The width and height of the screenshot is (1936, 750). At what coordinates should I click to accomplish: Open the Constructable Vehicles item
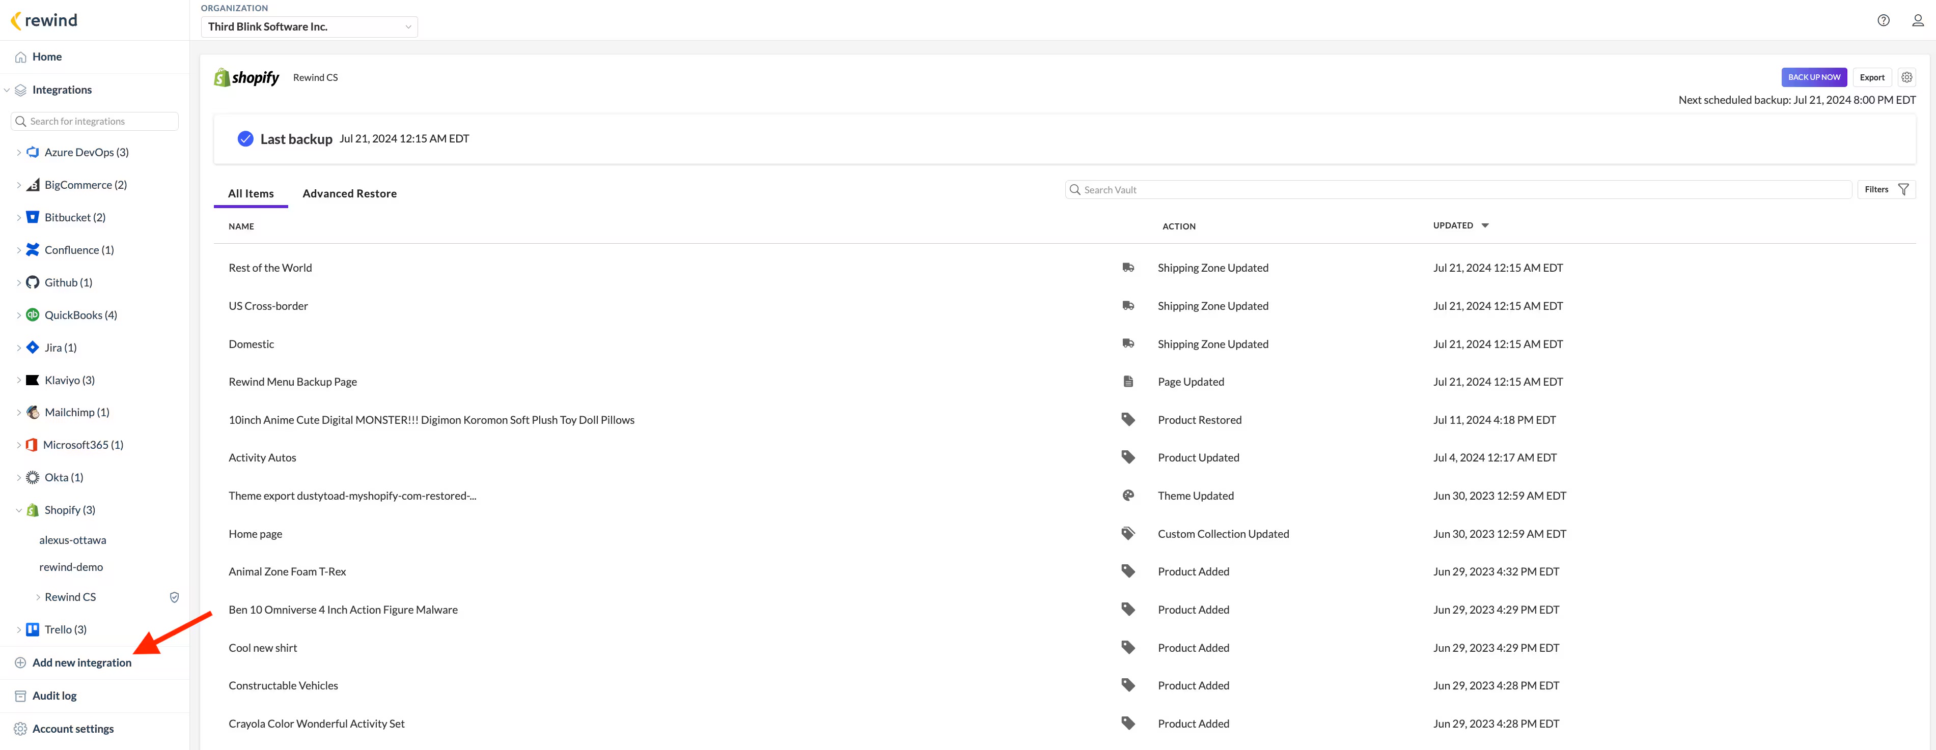click(283, 685)
